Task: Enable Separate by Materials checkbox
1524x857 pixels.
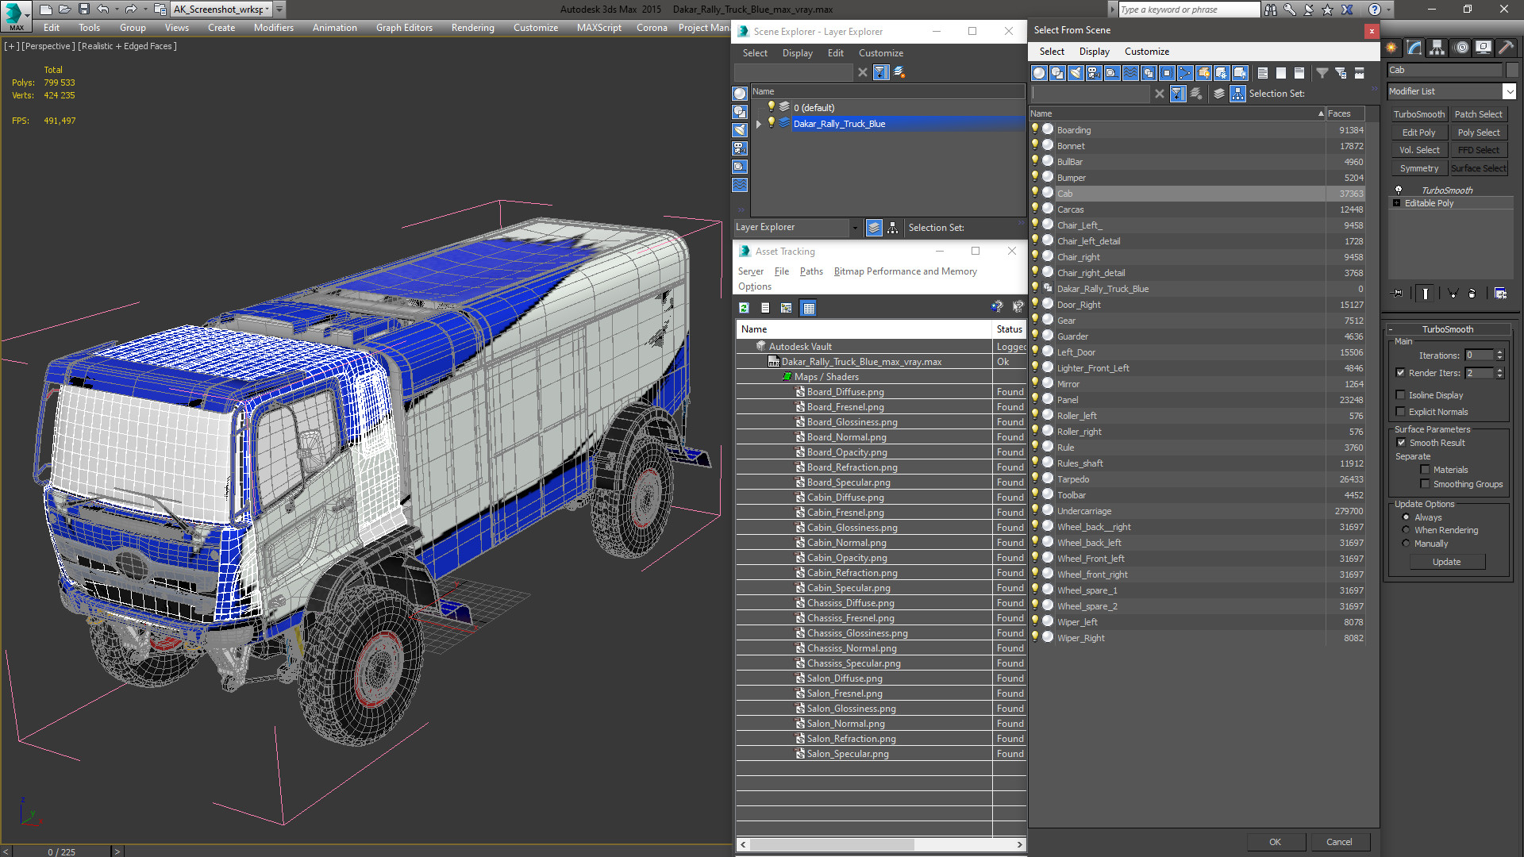Action: click(x=1425, y=470)
